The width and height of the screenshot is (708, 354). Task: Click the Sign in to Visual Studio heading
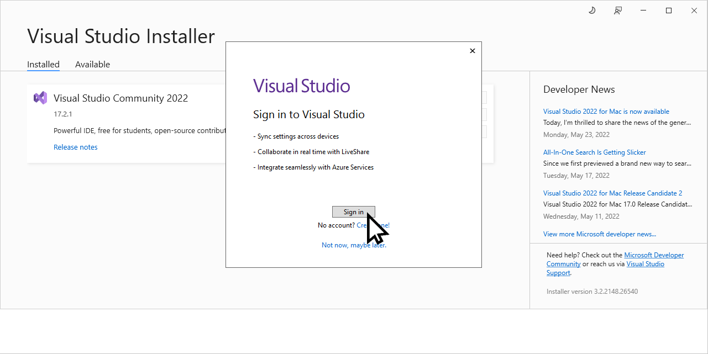309,115
